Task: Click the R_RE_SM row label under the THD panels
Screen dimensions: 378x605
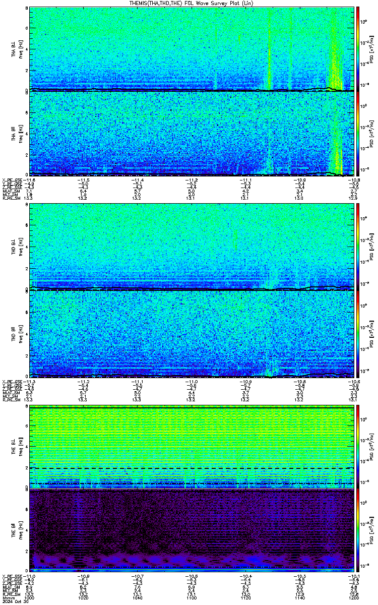Action: click(12, 399)
